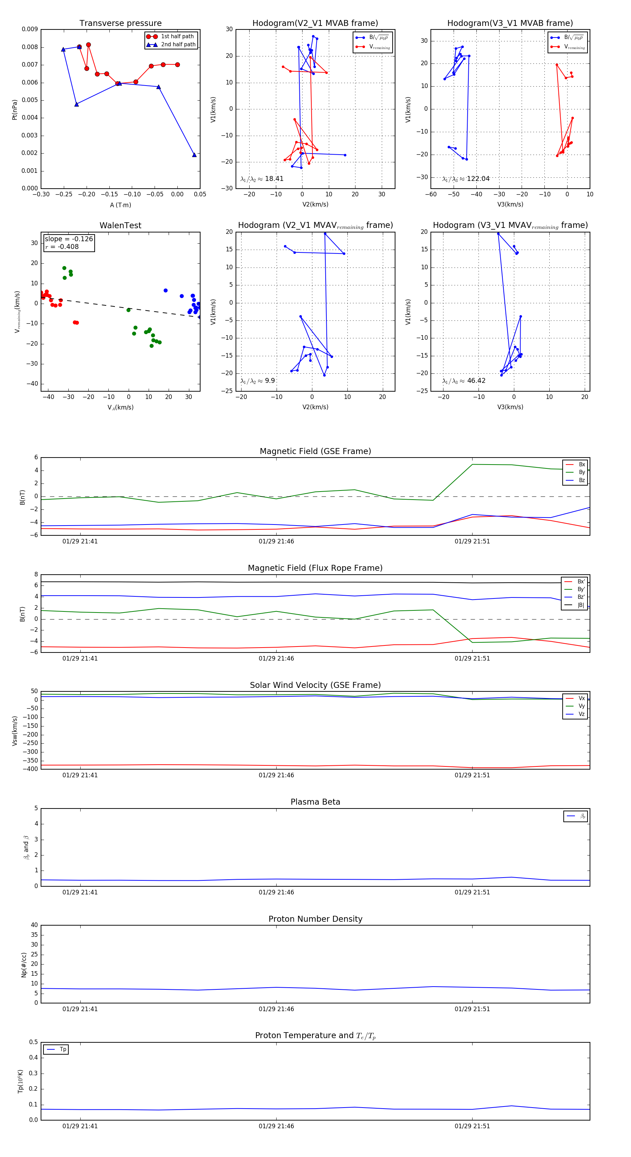Click the 'Bx' legend entry in GSE plot
631x1157 pixels.
click(575, 465)
